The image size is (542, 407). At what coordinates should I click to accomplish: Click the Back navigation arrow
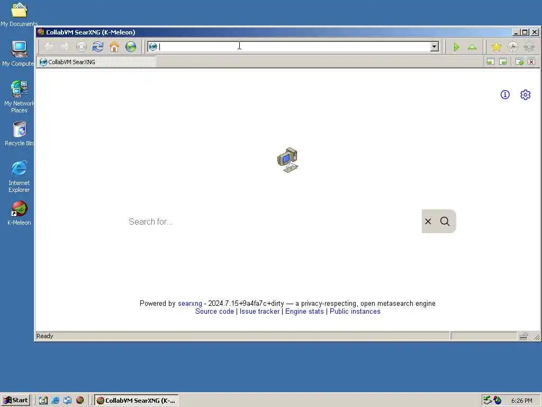click(49, 47)
